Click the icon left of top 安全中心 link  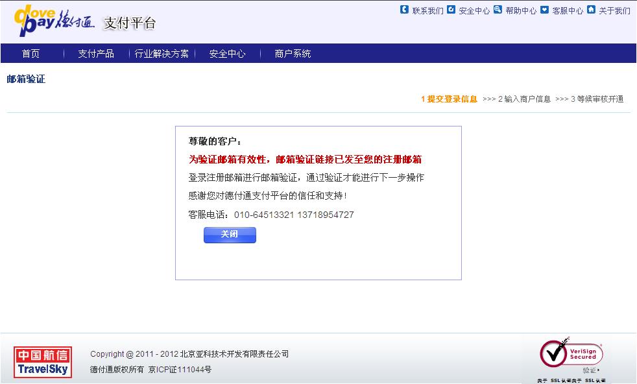(x=451, y=10)
